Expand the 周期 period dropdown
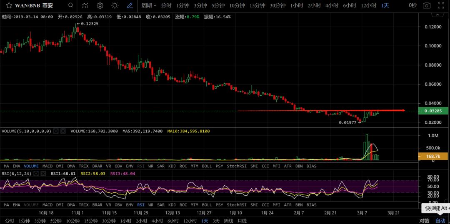The height and width of the screenshot is (224, 450). pyautogui.click(x=149, y=5)
